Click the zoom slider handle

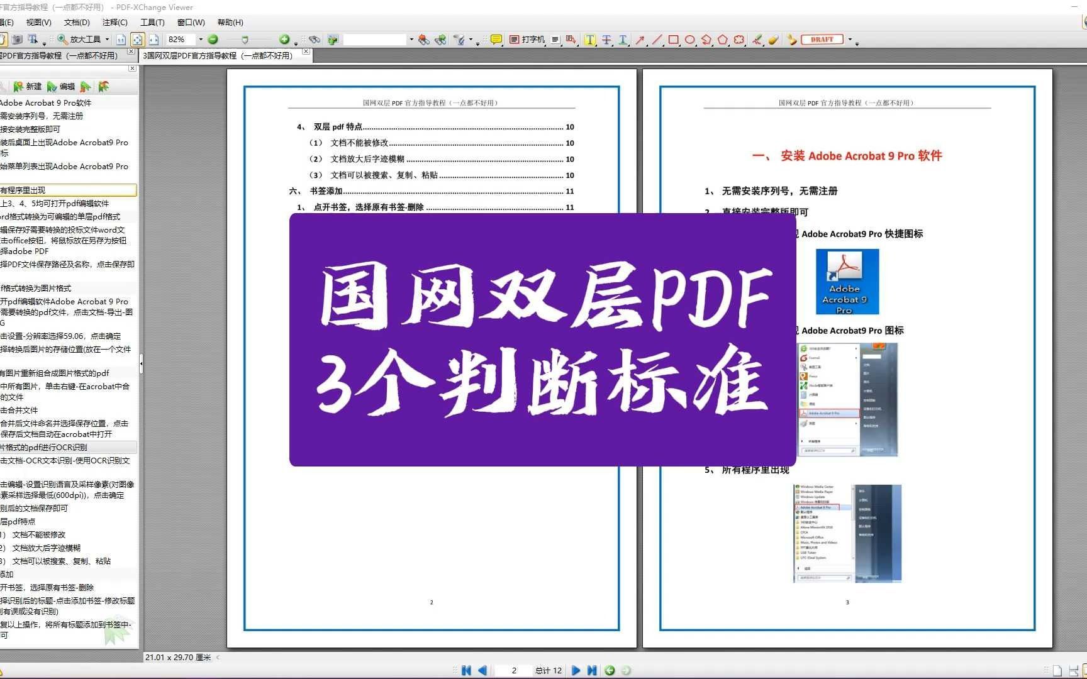tap(245, 40)
